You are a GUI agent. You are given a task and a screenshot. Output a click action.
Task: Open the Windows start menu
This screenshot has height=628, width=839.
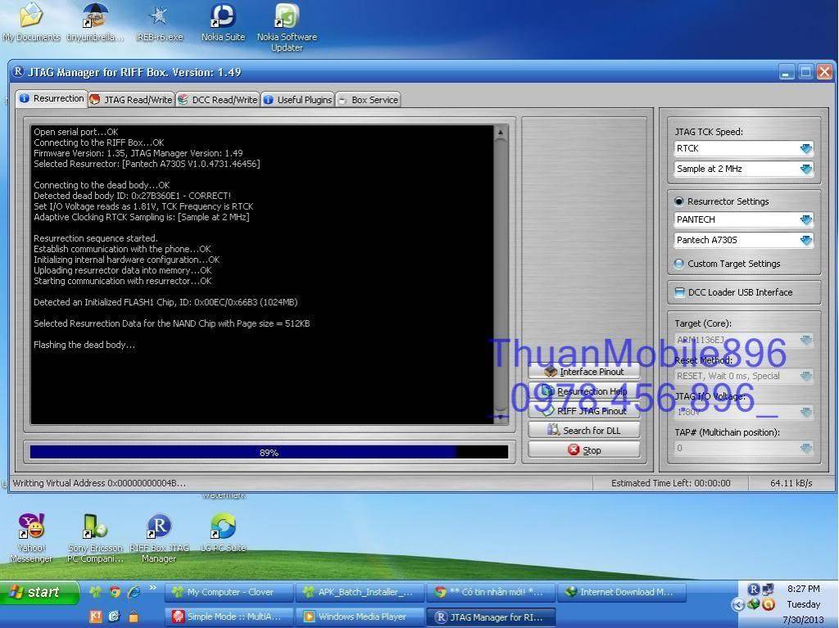(39, 592)
